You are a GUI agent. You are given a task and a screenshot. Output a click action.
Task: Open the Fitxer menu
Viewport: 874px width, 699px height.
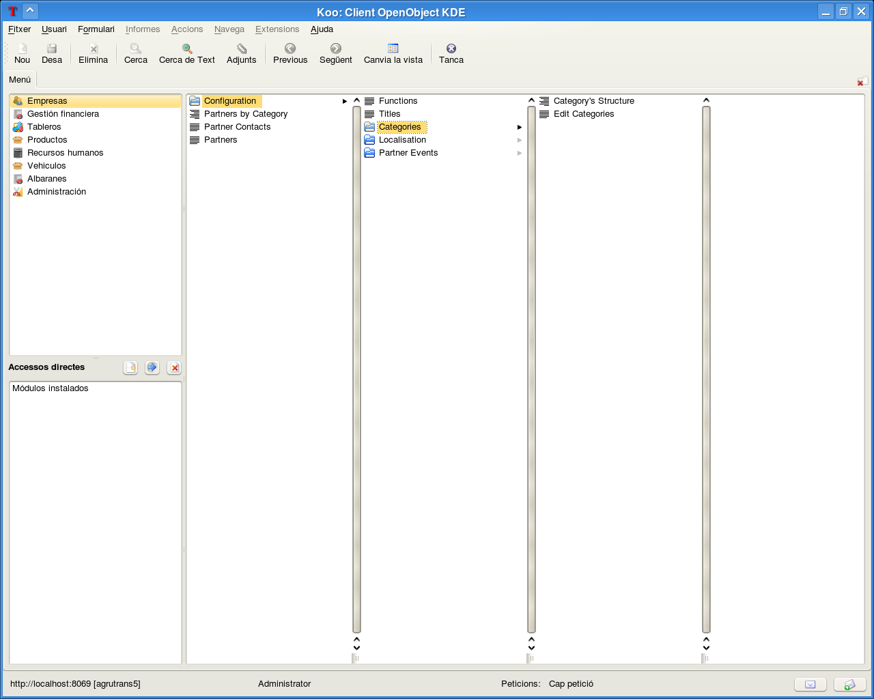[19, 29]
